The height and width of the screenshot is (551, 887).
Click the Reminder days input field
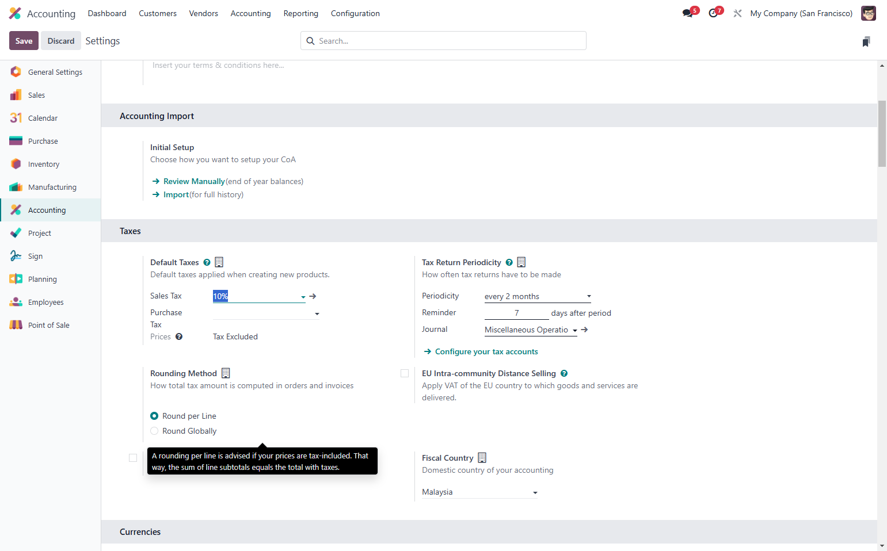pos(516,313)
